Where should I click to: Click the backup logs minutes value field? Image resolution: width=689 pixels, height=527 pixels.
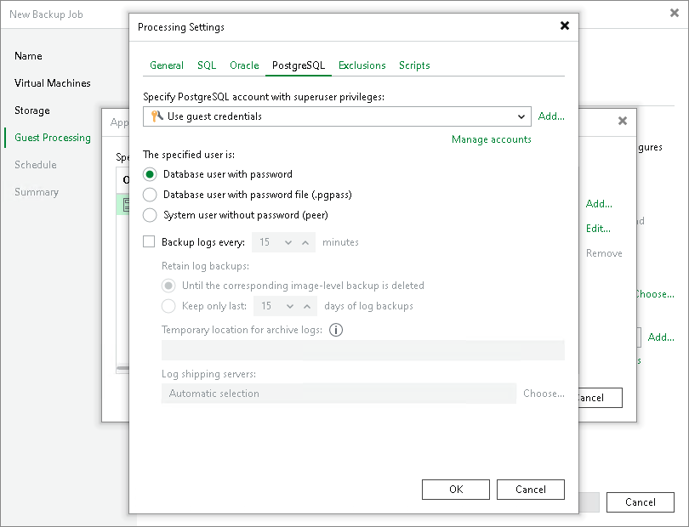coord(266,242)
